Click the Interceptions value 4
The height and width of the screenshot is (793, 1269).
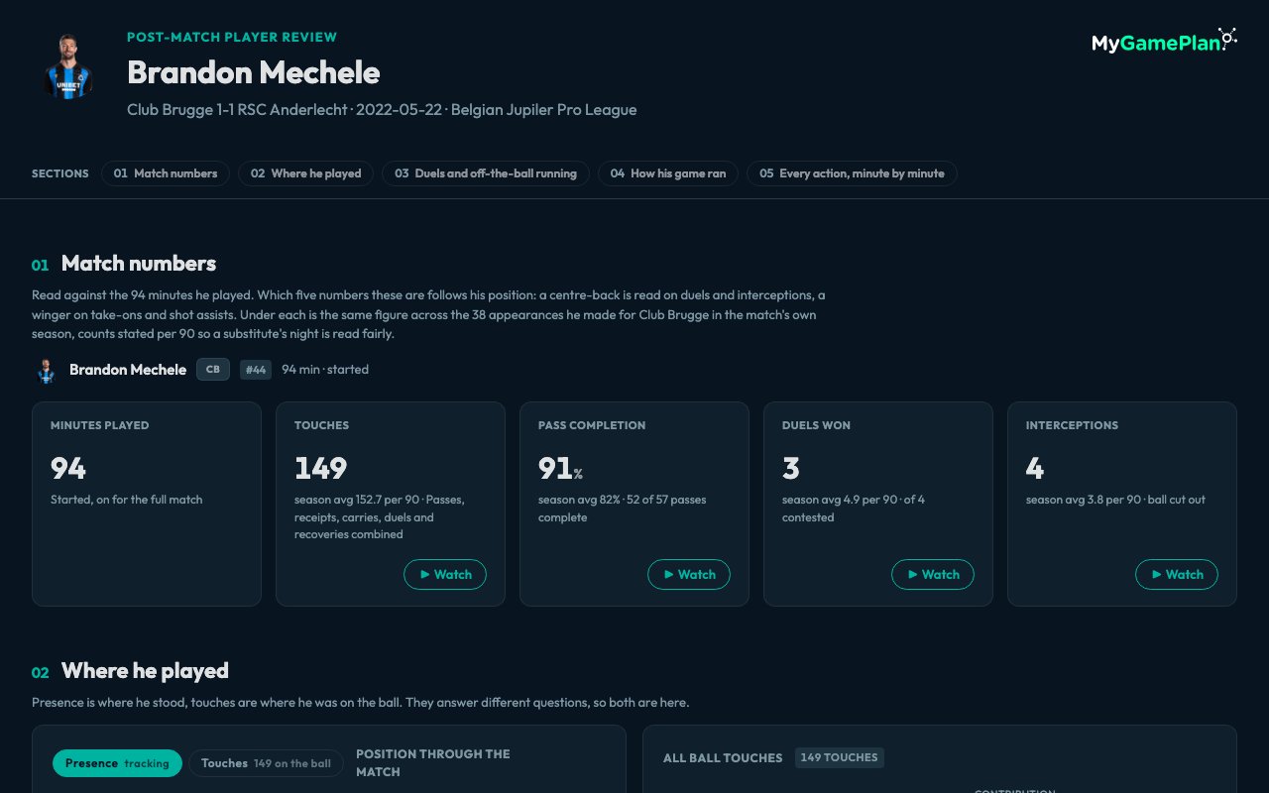[x=1035, y=468]
